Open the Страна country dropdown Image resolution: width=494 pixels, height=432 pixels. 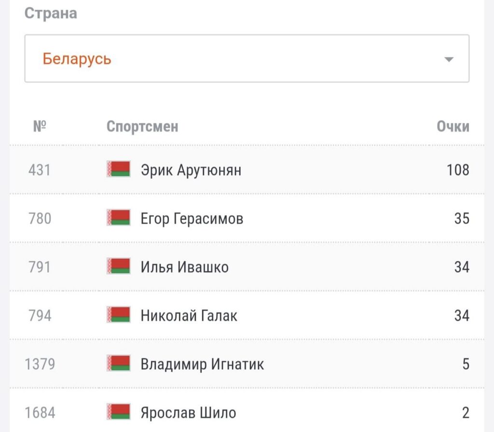pos(247,58)
